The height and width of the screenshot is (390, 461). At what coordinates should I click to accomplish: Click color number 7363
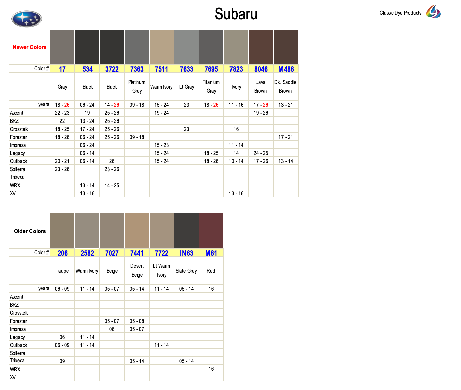pos(137,69)
